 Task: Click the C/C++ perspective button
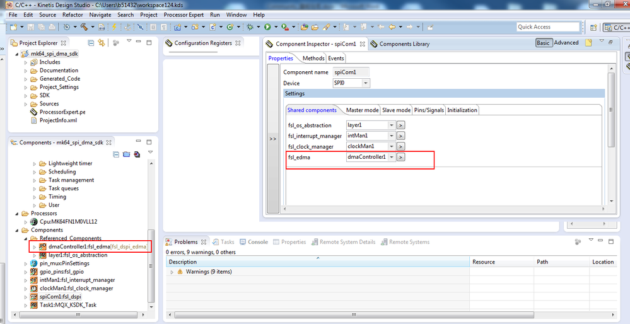click(617, 27)
